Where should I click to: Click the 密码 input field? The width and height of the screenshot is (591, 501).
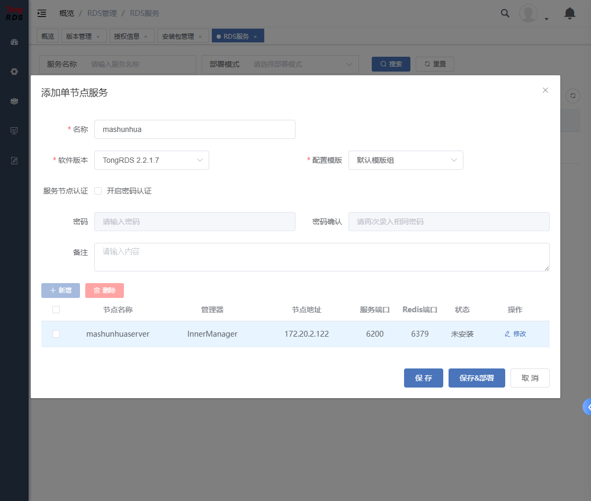pos(195,222)
